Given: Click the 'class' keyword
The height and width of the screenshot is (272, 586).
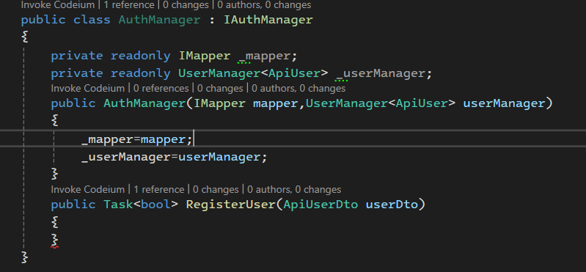Looking at the screenshot, I should [x=92, y=19].
